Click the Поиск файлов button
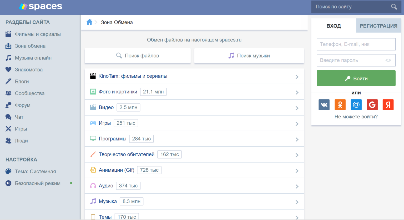This screenshot has height=220, width=404. pos(138,56)
